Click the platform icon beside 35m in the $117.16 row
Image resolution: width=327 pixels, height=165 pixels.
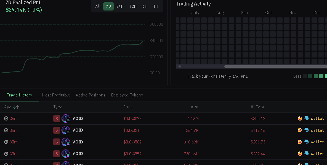(6, 130)
